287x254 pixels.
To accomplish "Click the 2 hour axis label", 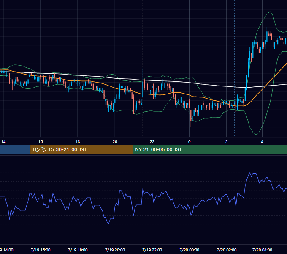I will click(x=226, y=142).
